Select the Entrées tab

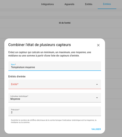click(x=107, y=4)
